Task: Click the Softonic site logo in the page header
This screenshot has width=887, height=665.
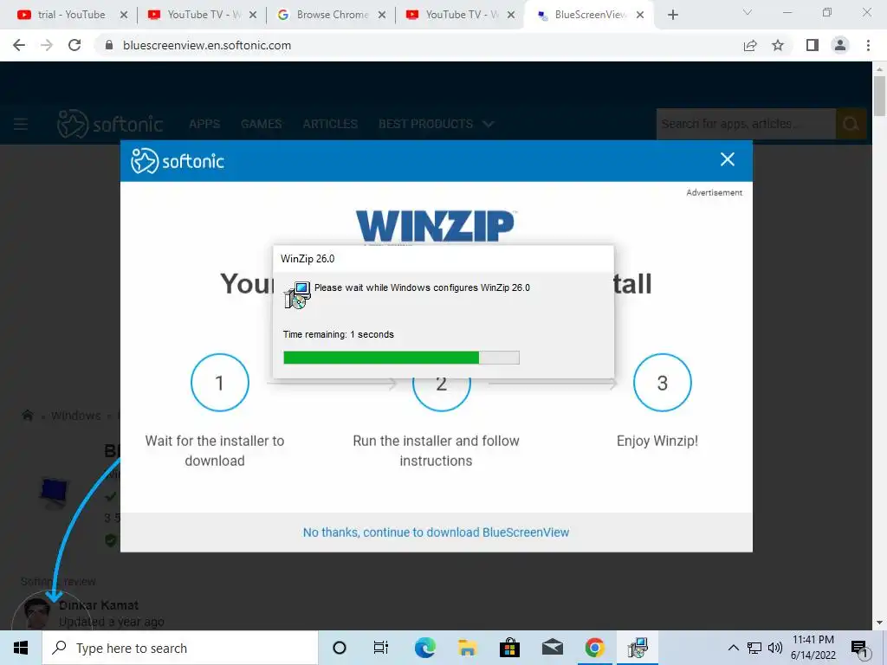Action: point(110,124)
